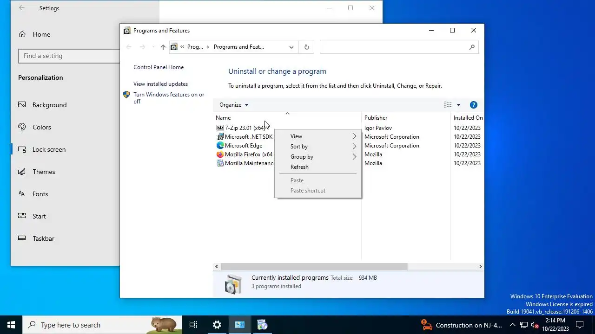595x334 pixels.
Task: Open Themes icon in Settings sidebar
Action: (22, 172)
